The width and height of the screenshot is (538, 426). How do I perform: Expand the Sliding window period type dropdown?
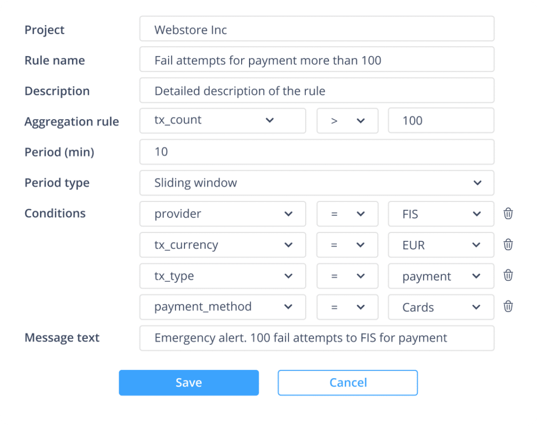click(316, 183)
